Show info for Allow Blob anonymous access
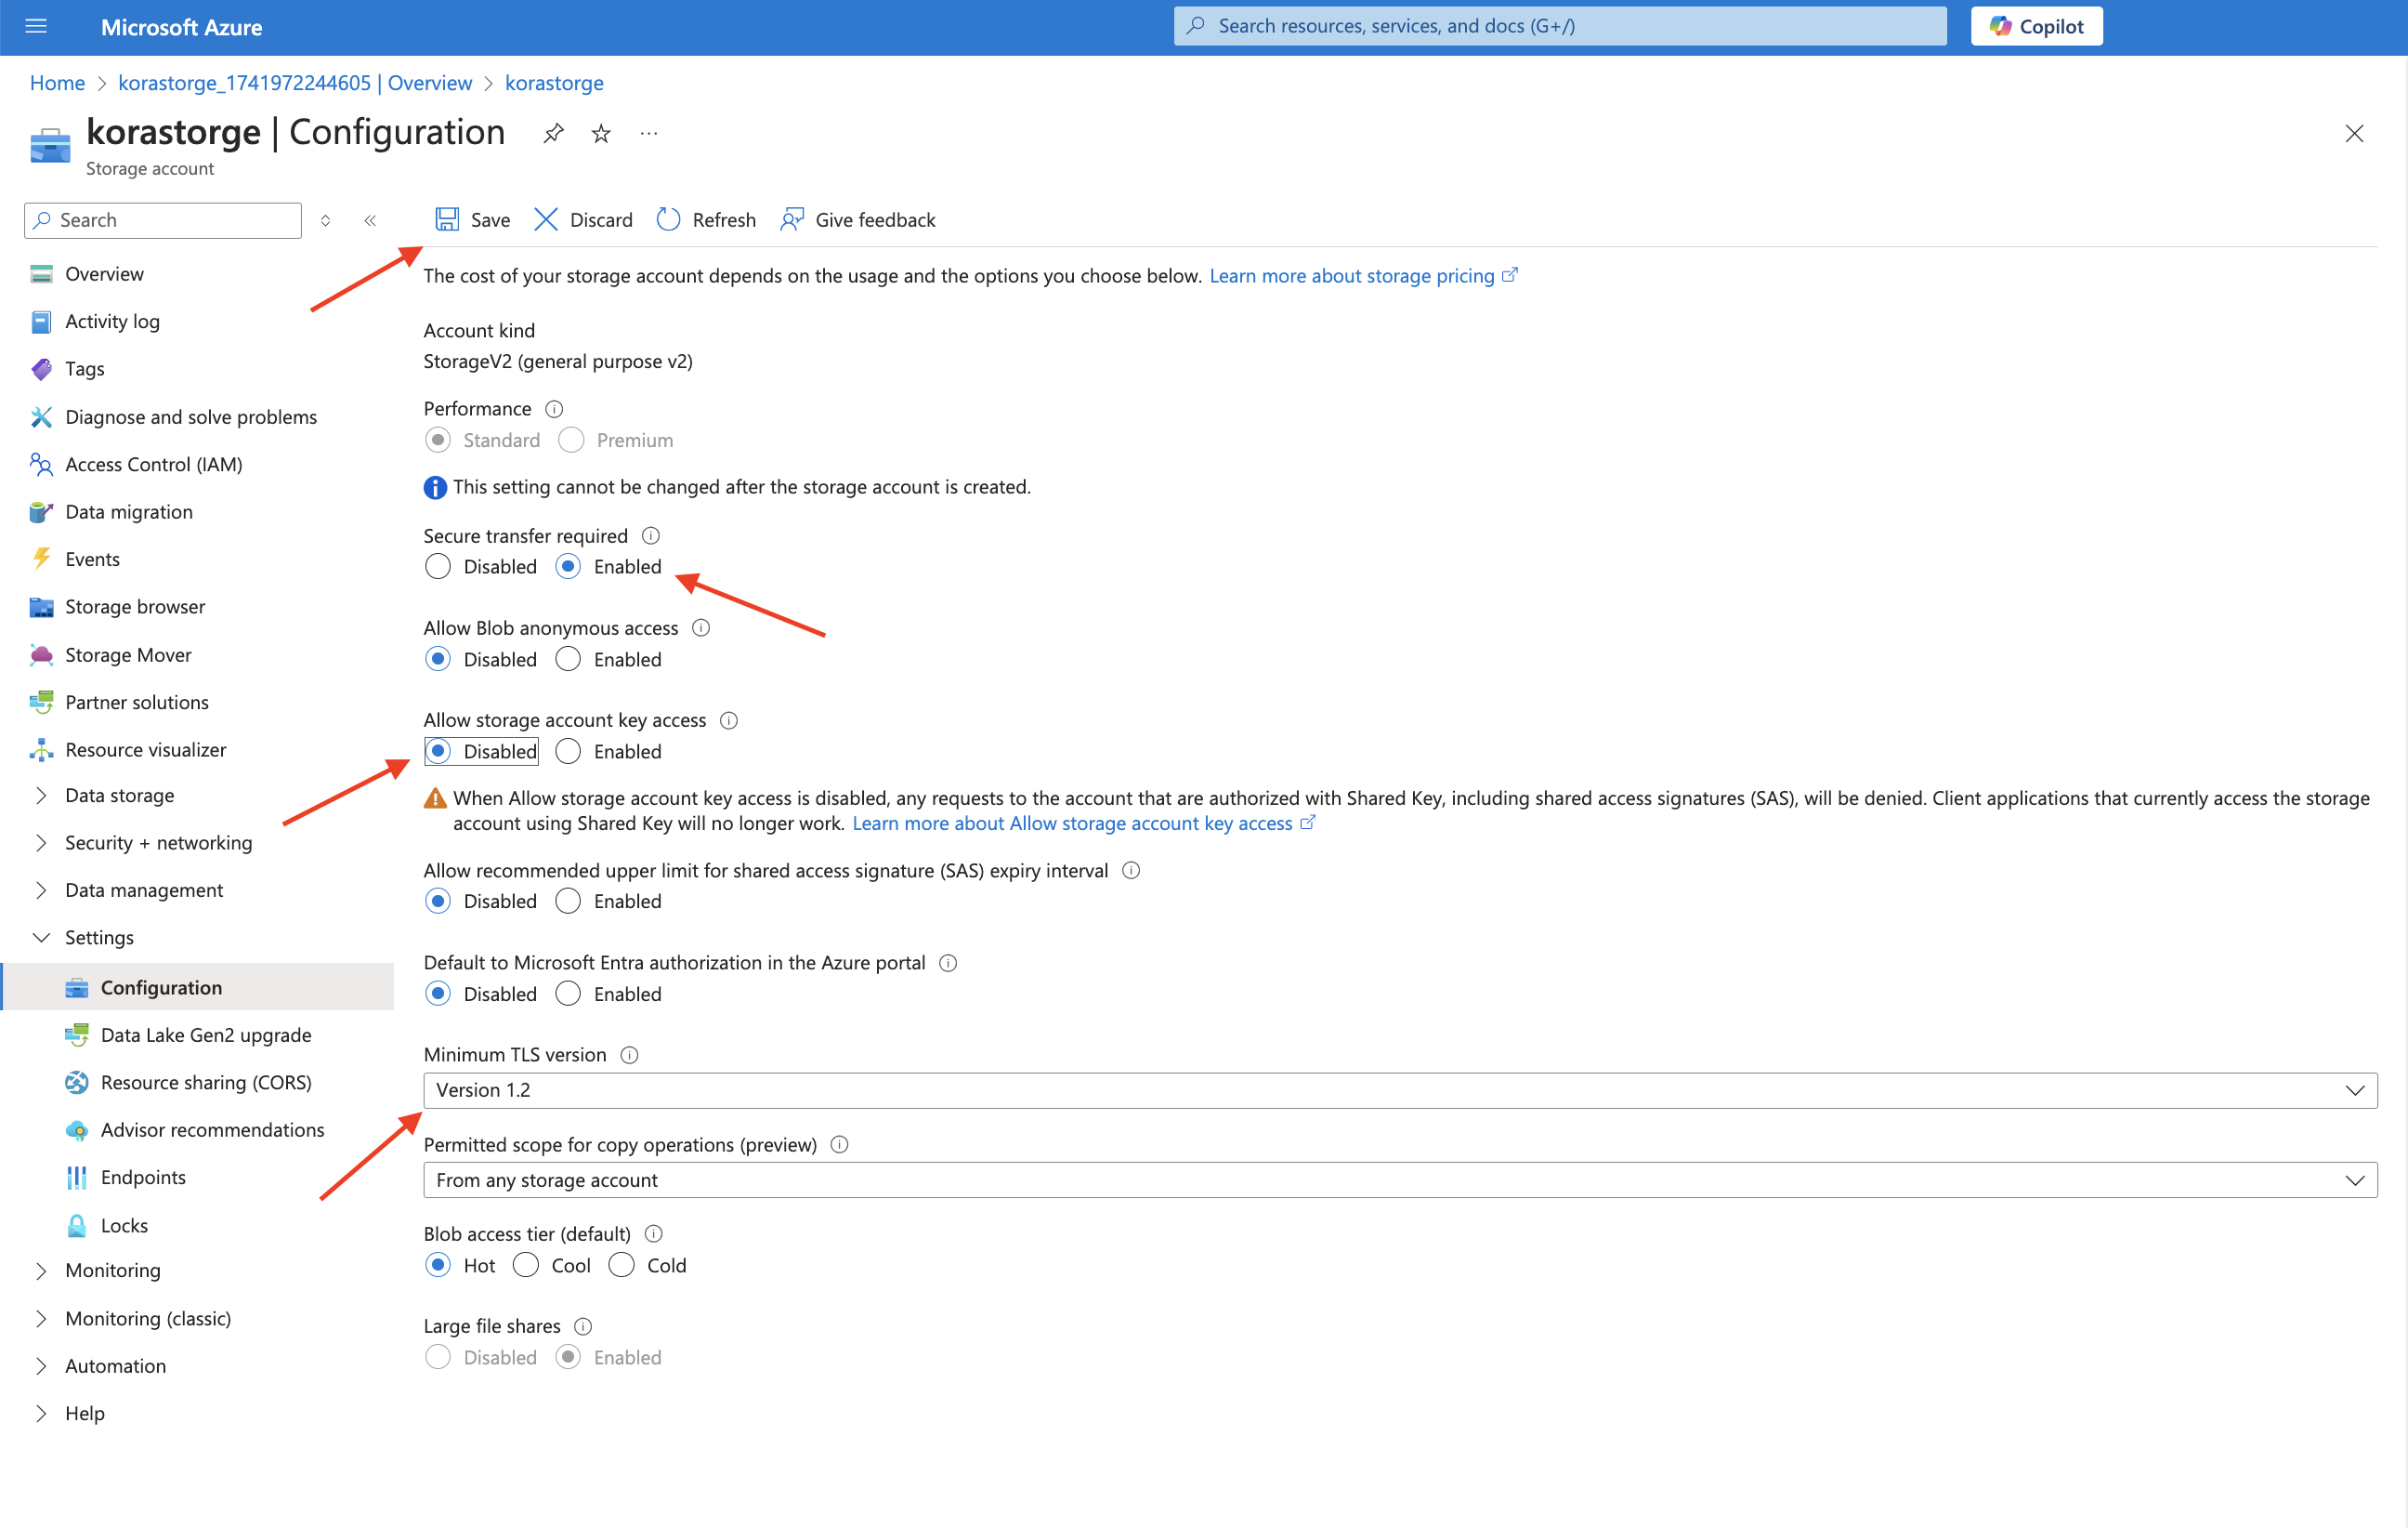Image resolution: width=2408 pixels, height=1528 pixels. (701, 628)
